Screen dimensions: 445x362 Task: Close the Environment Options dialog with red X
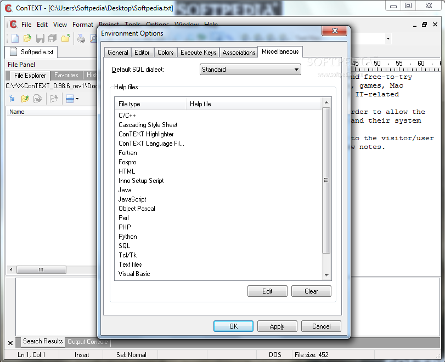point(335,31)
